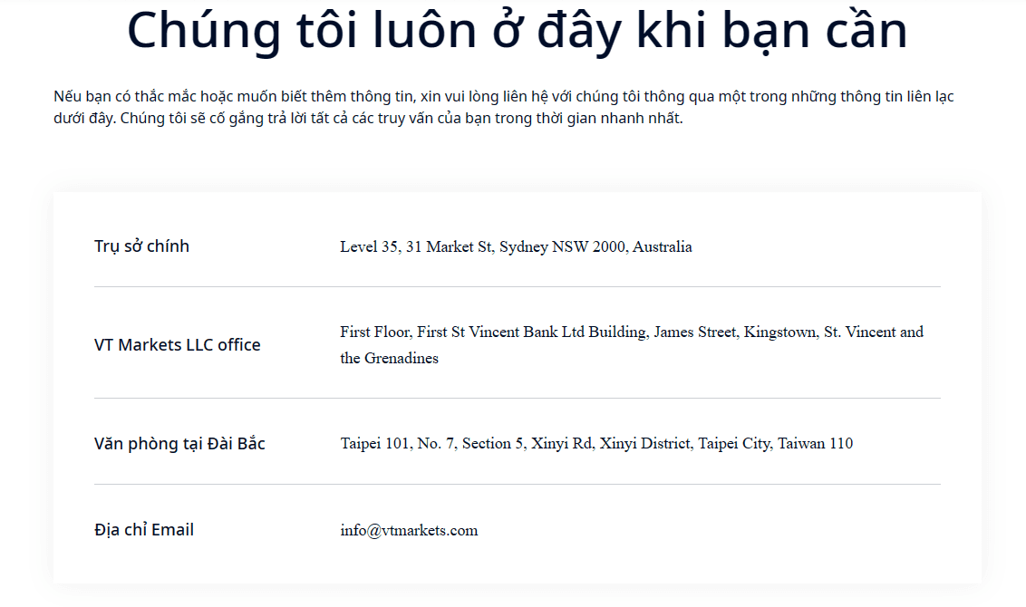Click First St Vincent Bank address line

632,332
